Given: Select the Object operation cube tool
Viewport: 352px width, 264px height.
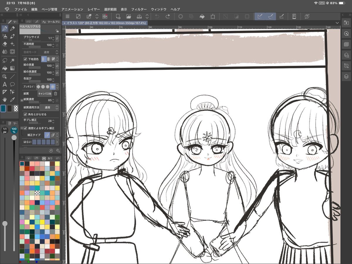Looking at the screenshot, I should pyautogui.click(x=5, y=76).
